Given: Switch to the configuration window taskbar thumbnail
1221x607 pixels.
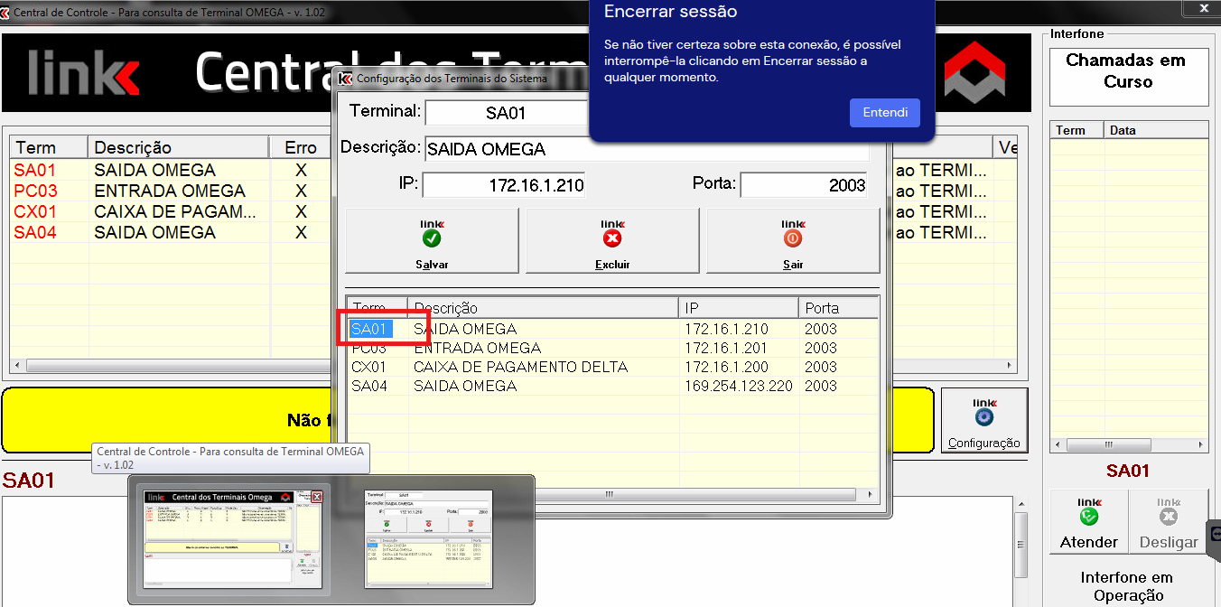Looking at the screenshot, I should [x=428, y=539].
